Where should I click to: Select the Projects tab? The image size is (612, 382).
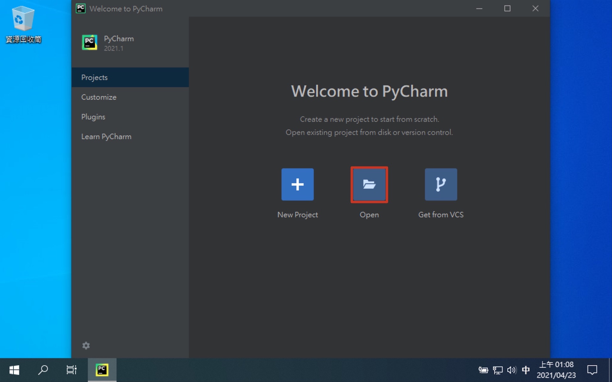click(x=130, y=77)
